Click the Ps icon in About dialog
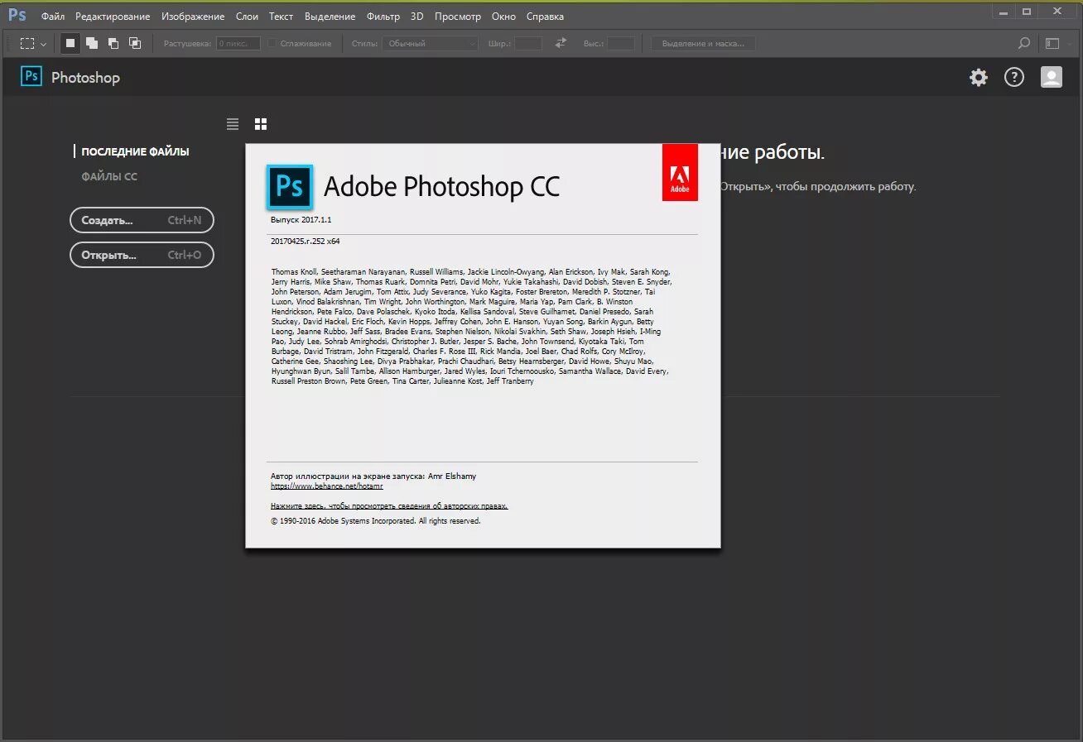The width and height of the screenshot is (1083, 742). click(x=289, y=187)
